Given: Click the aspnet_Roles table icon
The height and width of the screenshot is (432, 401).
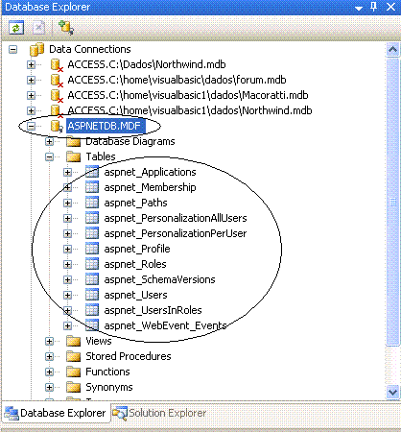Looking at the screenshot, I should click(92, 264).
